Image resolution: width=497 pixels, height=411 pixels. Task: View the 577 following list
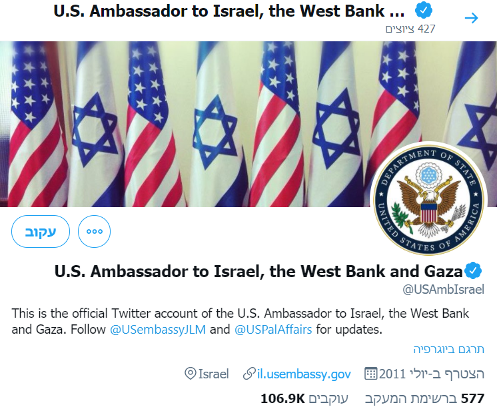(x=425, y=398)
